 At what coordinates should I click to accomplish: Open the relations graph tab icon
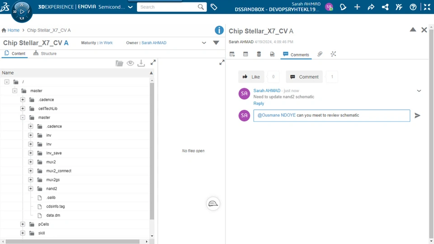333,54
